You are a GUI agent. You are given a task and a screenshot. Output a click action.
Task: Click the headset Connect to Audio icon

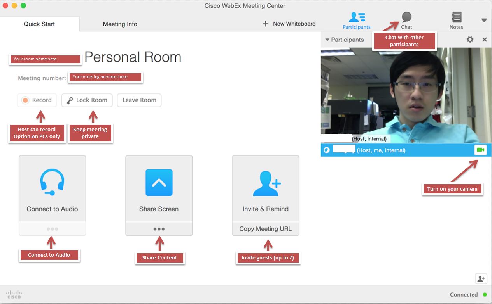pos(52,182)
